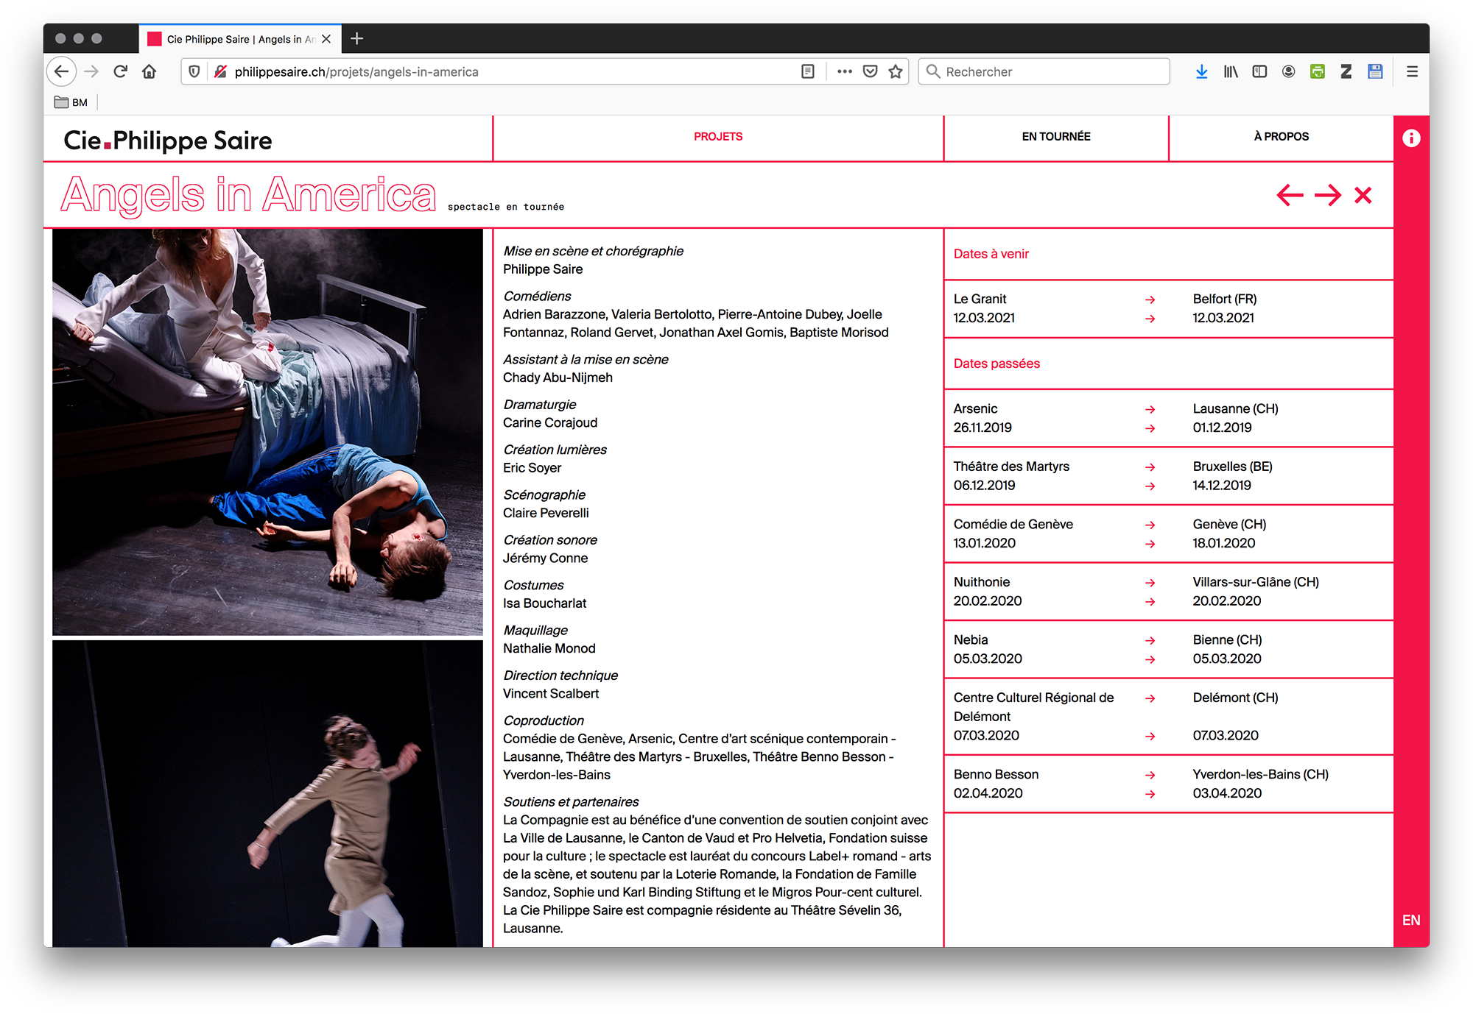Open the BM bookmarks folder
This screenshot has height=1014, width=1473.
tap(71, 102)
